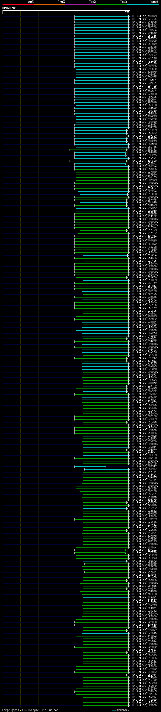Select hit label UniRef100_Q9FT00
161x712 pixels.
click(144, 27)
